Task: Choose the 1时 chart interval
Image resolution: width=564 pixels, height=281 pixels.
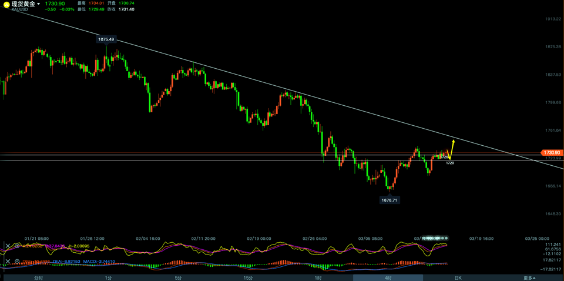Action: coord(318,277)
